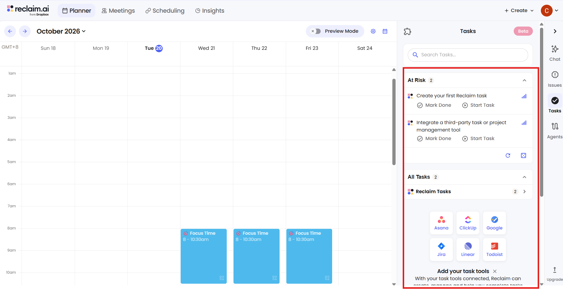This screenshot has width=563, height=289.
Task: Connect the ClickUp task tool
Action: pos(468,223)
